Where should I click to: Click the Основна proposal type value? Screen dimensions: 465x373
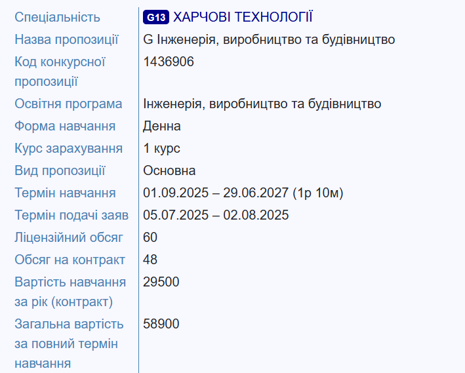[x=169, y=170]
